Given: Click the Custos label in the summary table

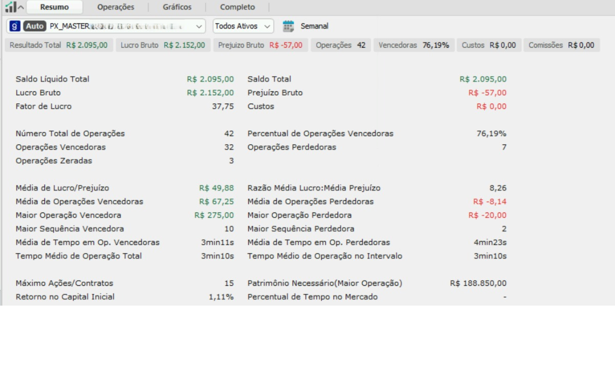Looking at the screenshot, I should coord(260,107).
